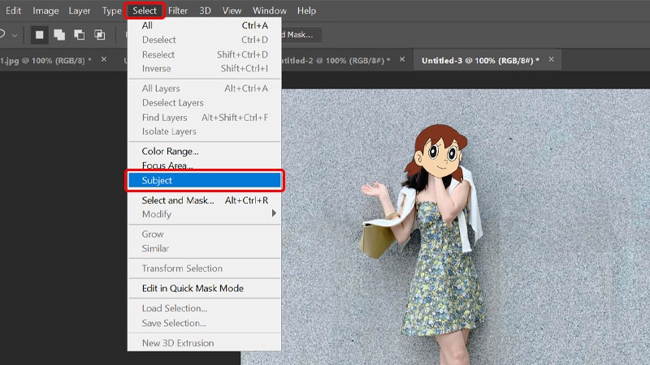The height and width of the screenshot is (365, 650).
Task: Open Color Range dialog entry
Action: (205, 151)
